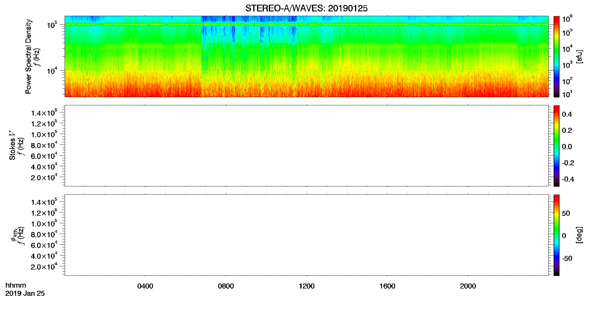Image resolution: width=613 pixels, height=316 pixels.
Task: Click the Power Spectral Density axis label
Action: (x=28, y=56)
